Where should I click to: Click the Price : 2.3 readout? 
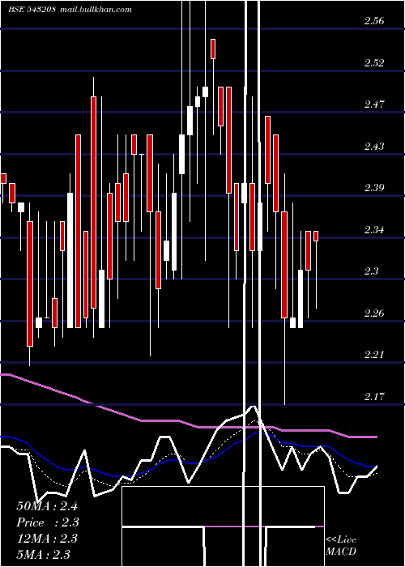pyautogui.click(x=48, y=522)
